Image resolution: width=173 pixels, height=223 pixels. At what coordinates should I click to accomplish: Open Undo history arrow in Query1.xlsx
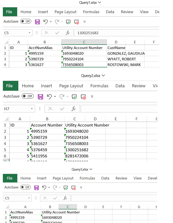coord(51,22)
